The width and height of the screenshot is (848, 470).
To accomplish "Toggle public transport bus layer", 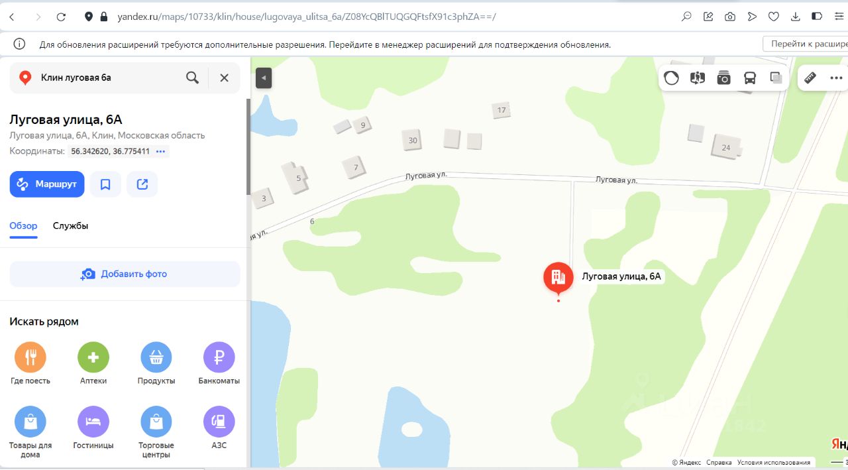I will click(750, 78).
